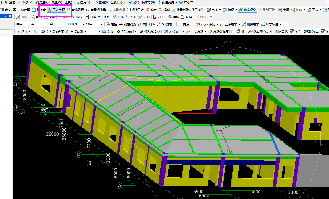Click the 编辑钢筋 edit rebar tool
329x199 pixels.
127,24
